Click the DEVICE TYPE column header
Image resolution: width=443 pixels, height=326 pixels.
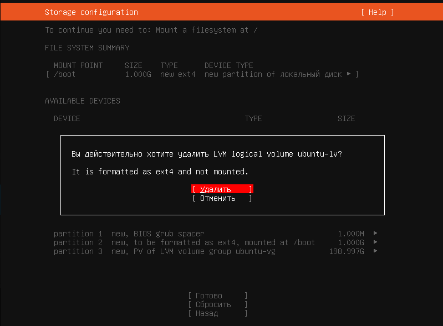pos(228,65)
